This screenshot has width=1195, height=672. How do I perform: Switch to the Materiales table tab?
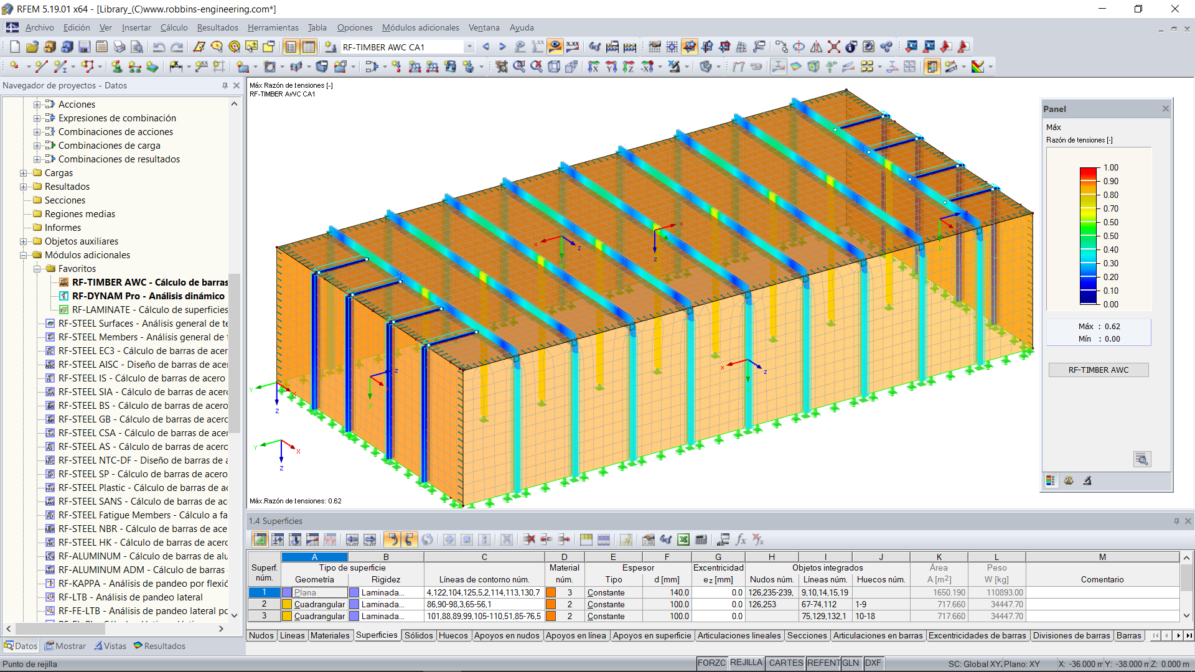[330, 635]
